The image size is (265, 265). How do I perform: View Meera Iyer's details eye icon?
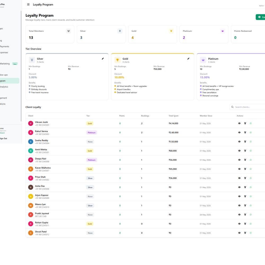tap(239, 206)
